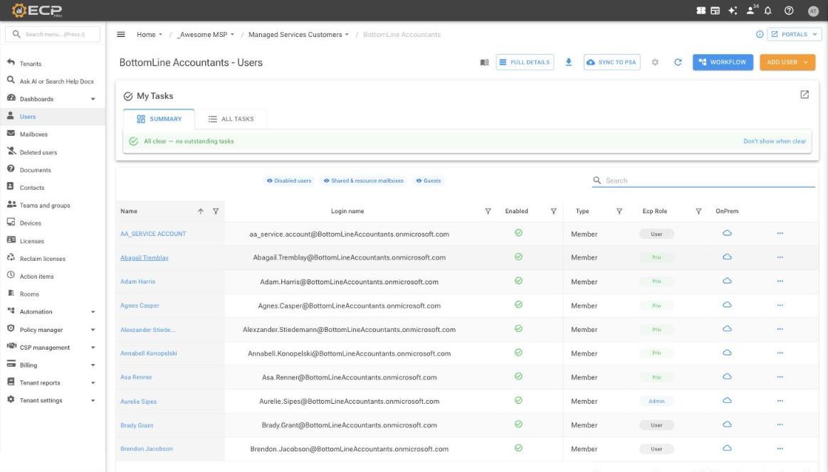This screenshot has width=828, height=472.
Task: Click enabled checkmark for Brady Grant
Action: [x=518, y=424]
